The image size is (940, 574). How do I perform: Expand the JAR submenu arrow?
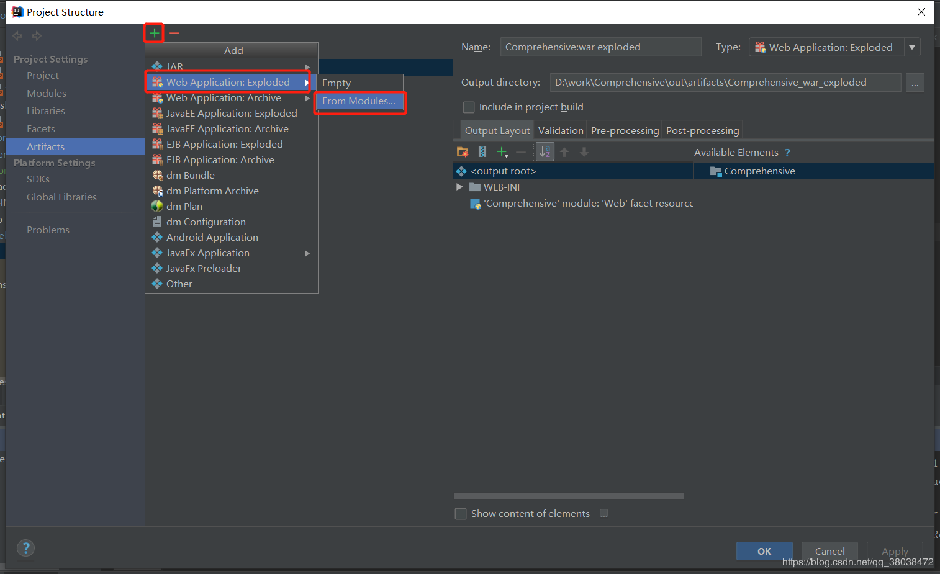(x=307, y=66)
